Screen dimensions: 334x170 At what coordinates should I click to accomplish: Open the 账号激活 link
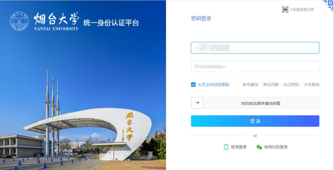tap(250, 85)
